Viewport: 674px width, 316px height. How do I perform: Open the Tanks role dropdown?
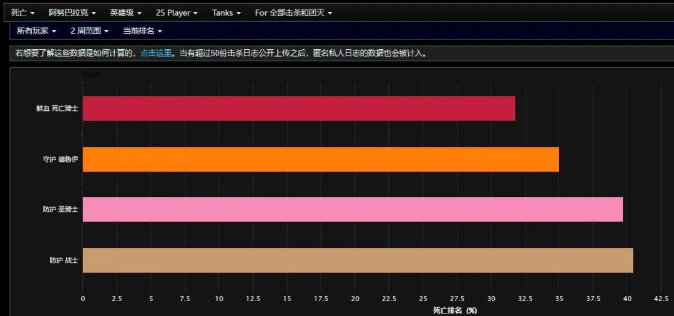pos(227,13)
